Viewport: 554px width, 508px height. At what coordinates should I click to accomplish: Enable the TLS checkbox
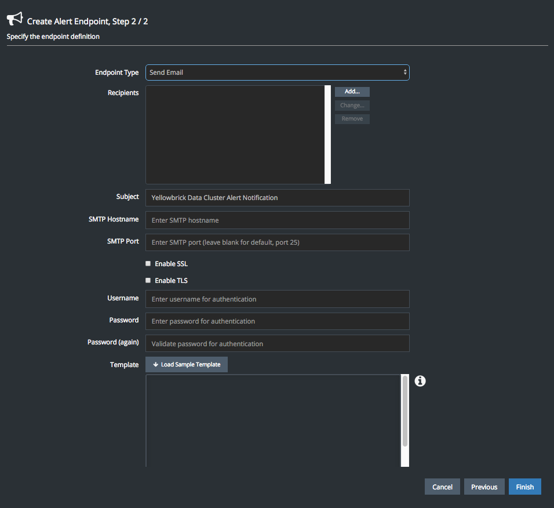(148, 280)
